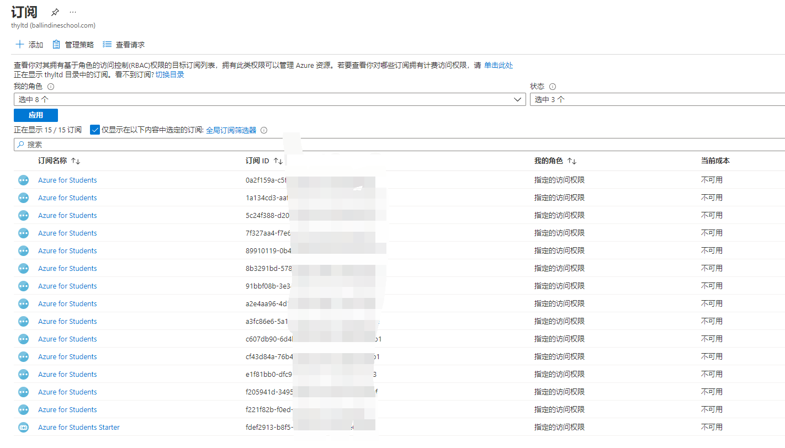Open the 全局订阅筛选器 link
The height and width of the screenshot is (448, 785).
(x=231, y=130)
